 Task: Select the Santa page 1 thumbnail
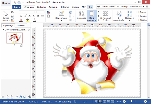pyautogui.click(x=15, y=38)
